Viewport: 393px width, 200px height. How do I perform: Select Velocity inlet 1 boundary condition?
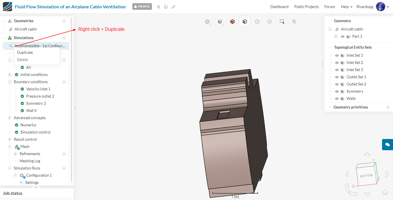click(38, 89)
